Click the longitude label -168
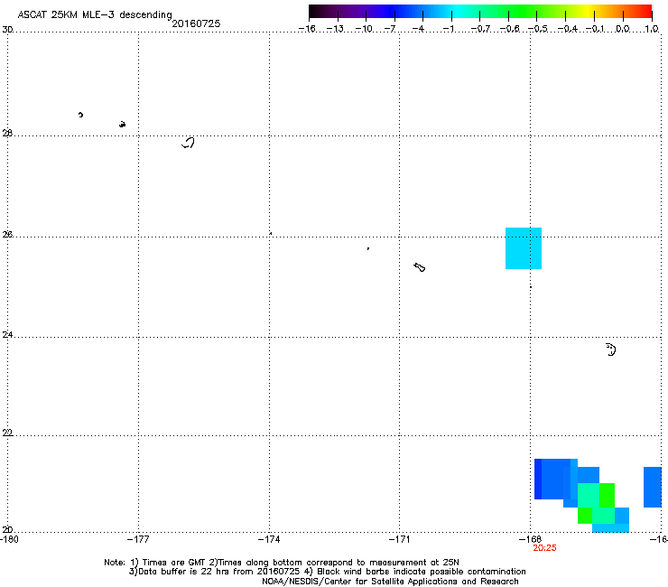Screen dimensions: 668x587 click(531, 539)
